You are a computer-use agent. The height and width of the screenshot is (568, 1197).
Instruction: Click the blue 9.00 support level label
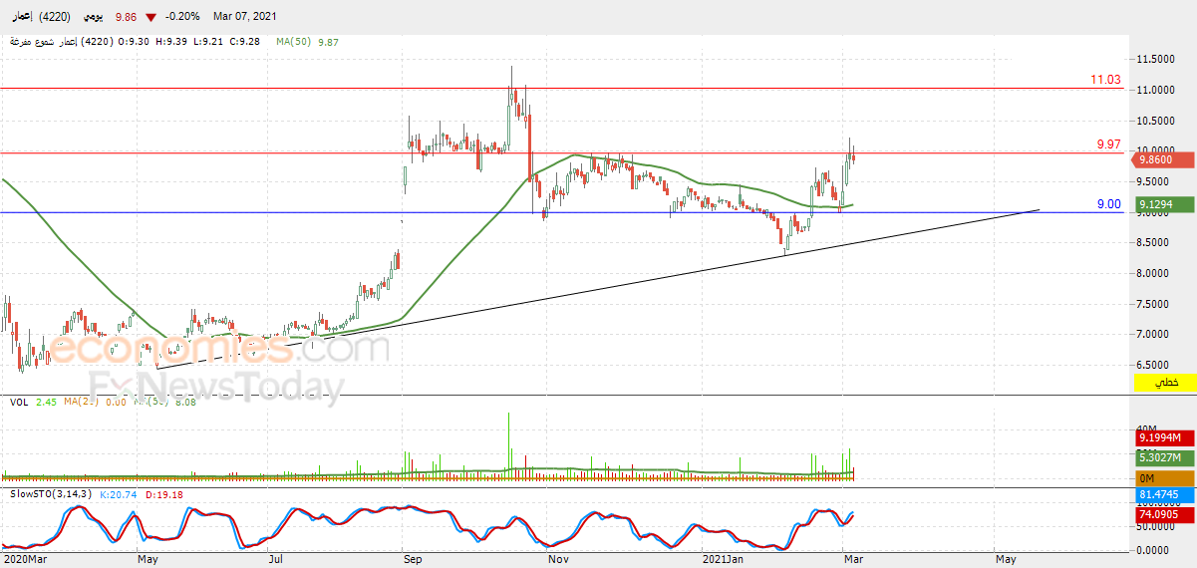pos(1109,204)
